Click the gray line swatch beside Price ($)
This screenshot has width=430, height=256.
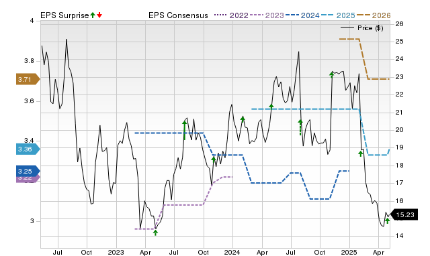347,27
